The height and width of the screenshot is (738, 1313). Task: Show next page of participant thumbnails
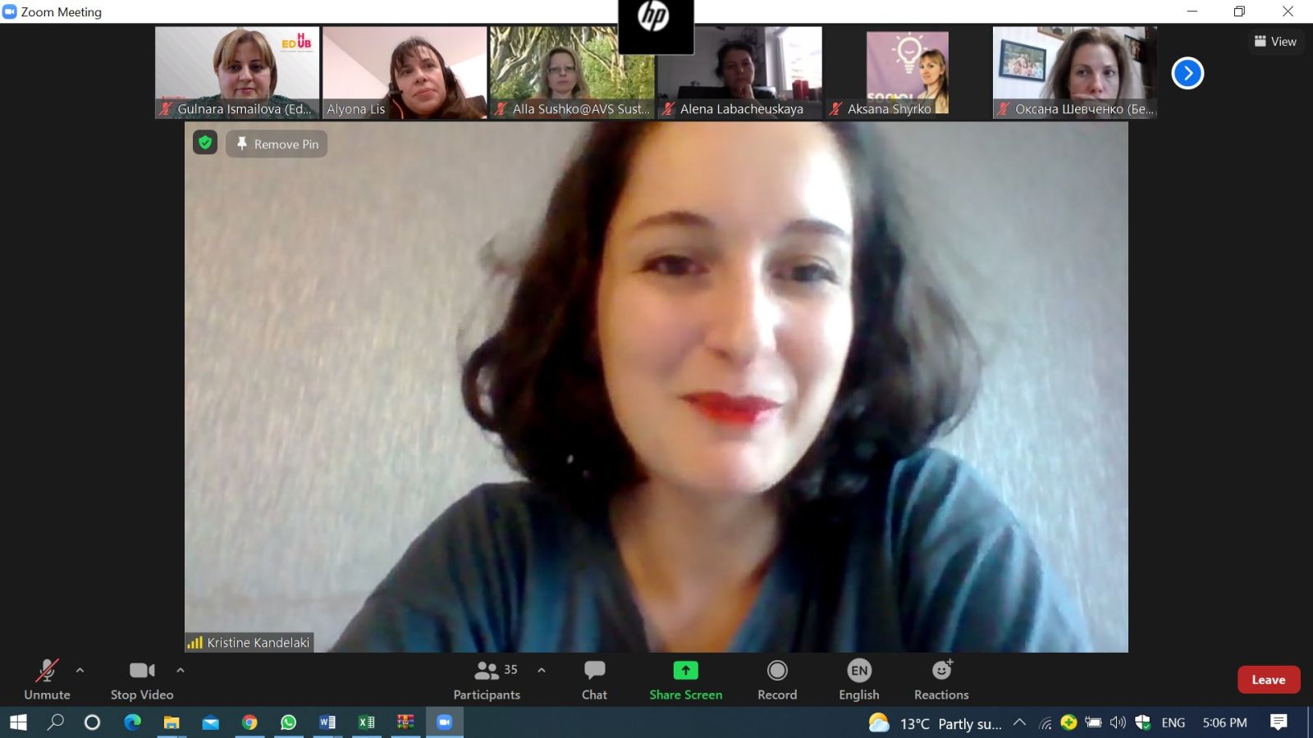[x=1187, y=73]
